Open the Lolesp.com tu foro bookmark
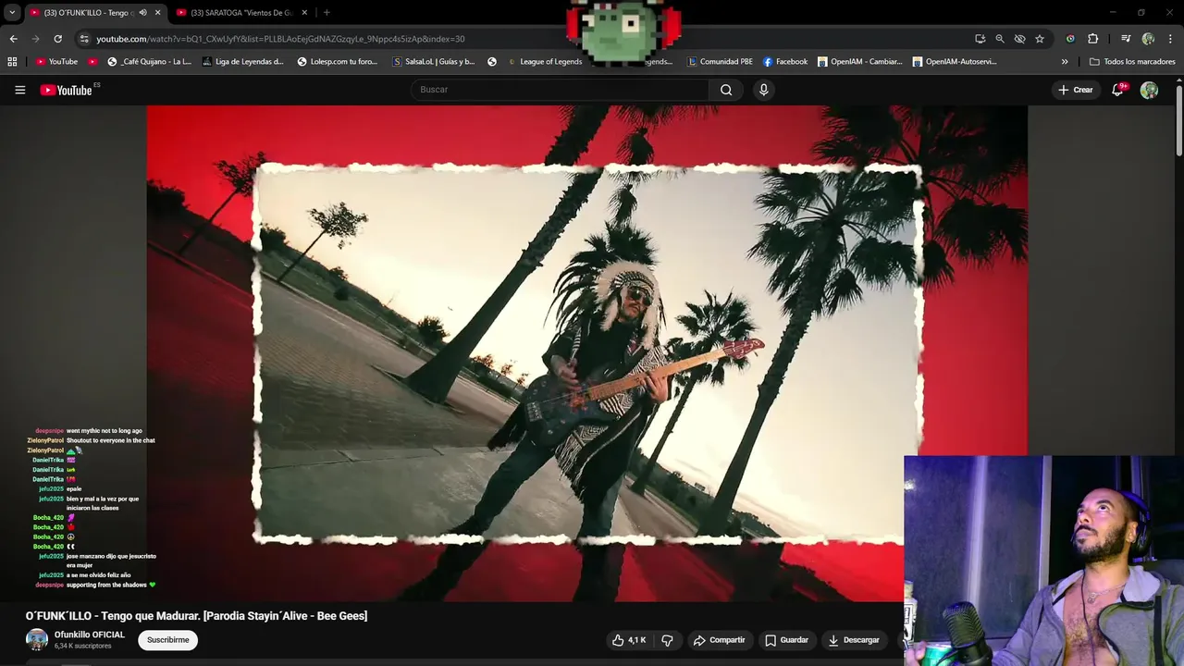The width and height of the screenshot is (1184, 666). [338, 62]
